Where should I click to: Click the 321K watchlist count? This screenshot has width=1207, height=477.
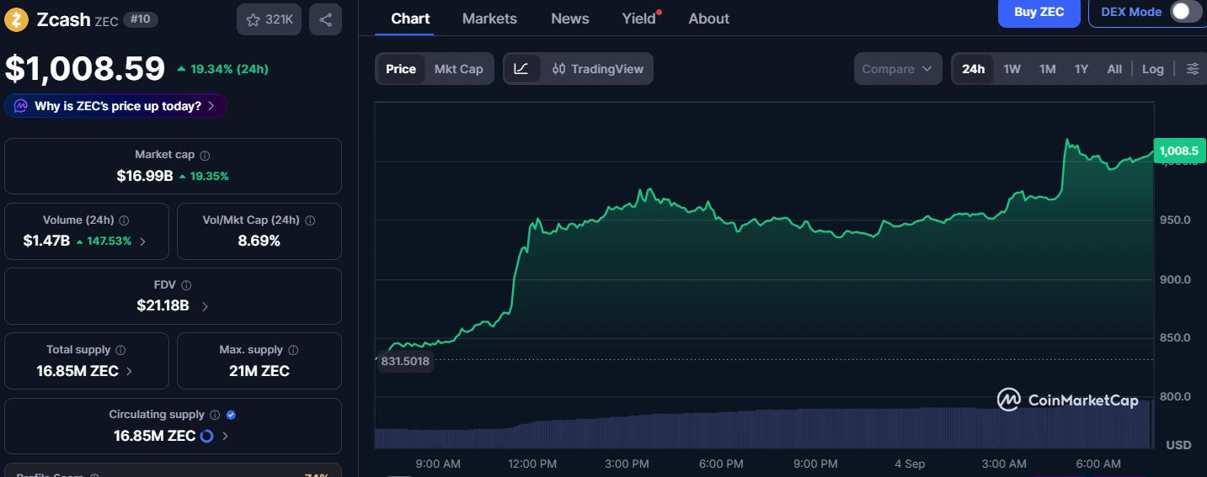click(279, 19)
